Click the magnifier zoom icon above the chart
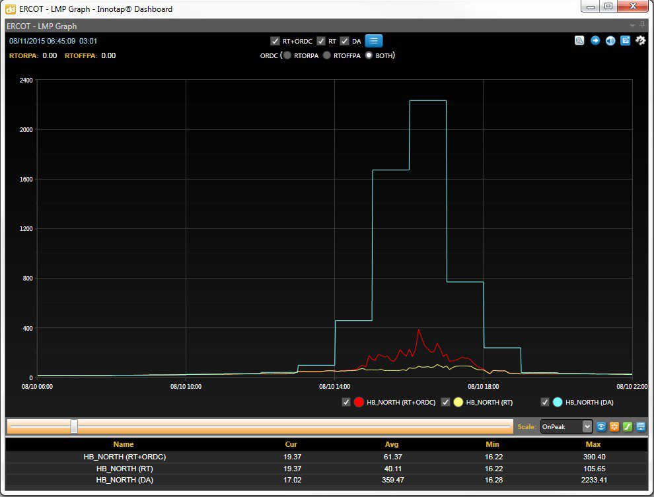The image size is (654, 497). (579, 40)
